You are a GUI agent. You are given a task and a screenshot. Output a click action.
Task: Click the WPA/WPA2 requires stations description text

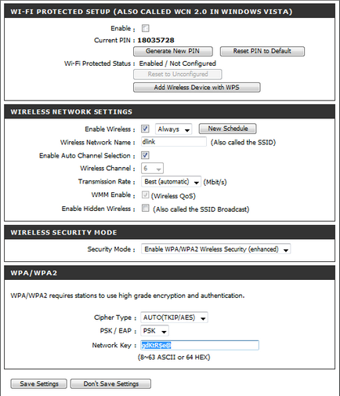click(x=128, y=296)
